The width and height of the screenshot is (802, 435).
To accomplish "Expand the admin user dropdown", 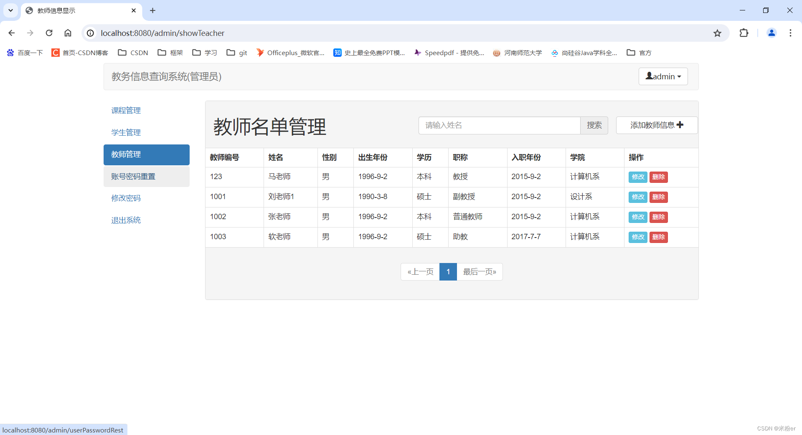I will (x=663, y=76).
